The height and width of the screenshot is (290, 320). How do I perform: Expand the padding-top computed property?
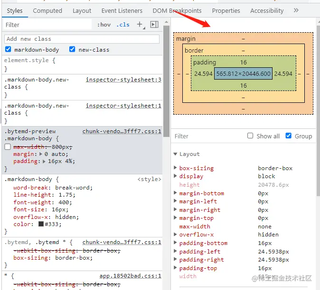175,268
